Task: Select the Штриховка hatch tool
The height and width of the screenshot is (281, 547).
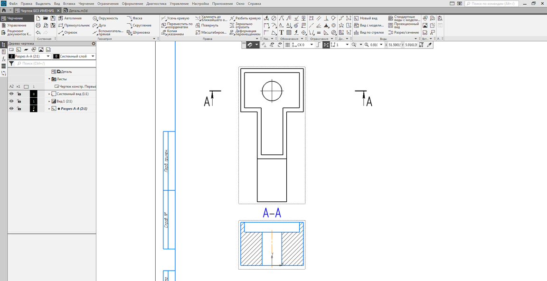Action: tap(138, 32)
